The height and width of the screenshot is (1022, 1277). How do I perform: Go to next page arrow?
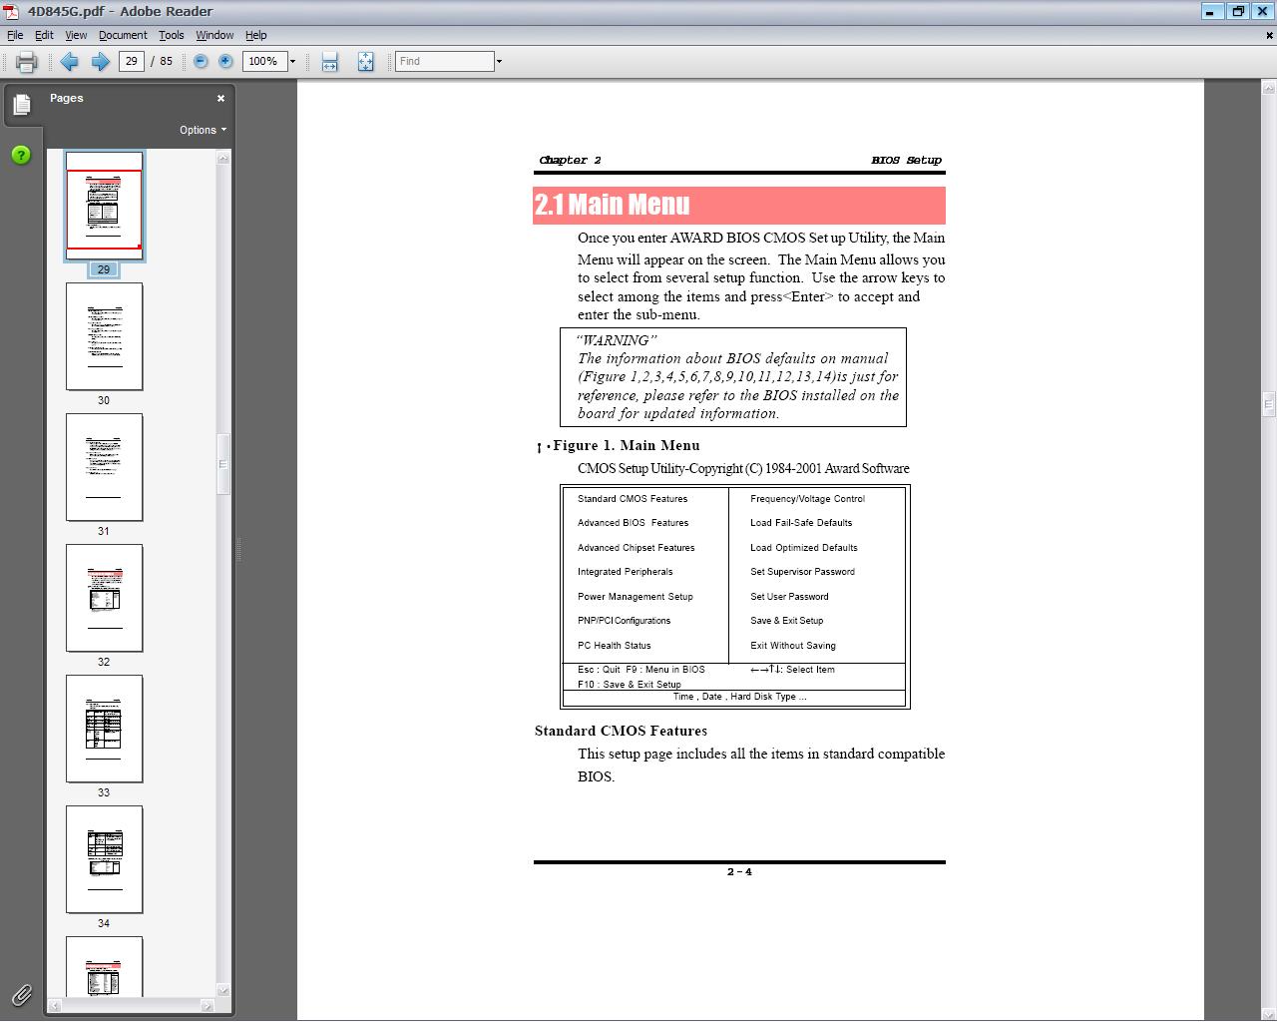pyautogui.click(x=100, y=62)
